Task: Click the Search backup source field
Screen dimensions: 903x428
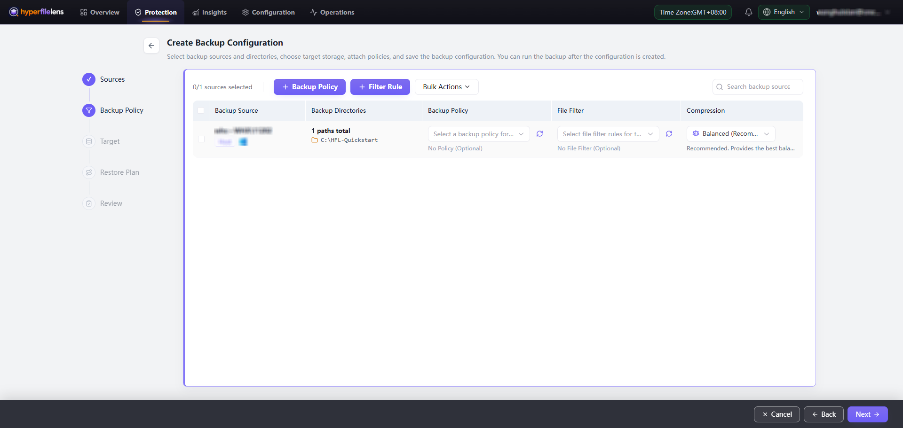Action: [x=758, y=87]
